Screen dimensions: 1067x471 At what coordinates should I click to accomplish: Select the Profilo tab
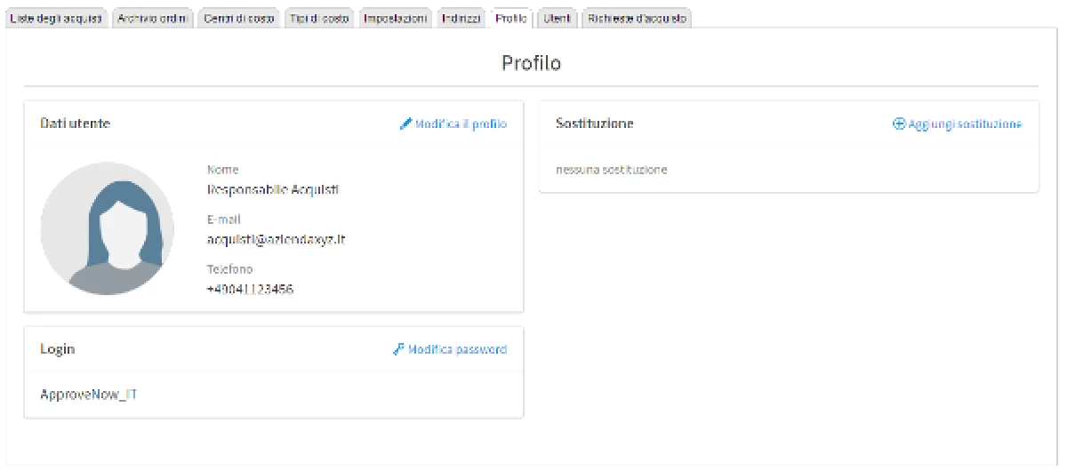click(511, 19)
